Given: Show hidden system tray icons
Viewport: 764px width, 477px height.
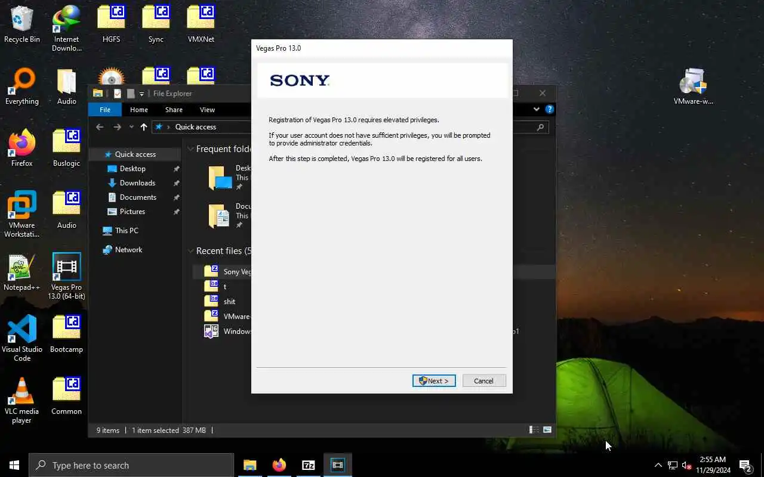Looking at the screenshot, I should pyautogui.click(x=658, y=465).
